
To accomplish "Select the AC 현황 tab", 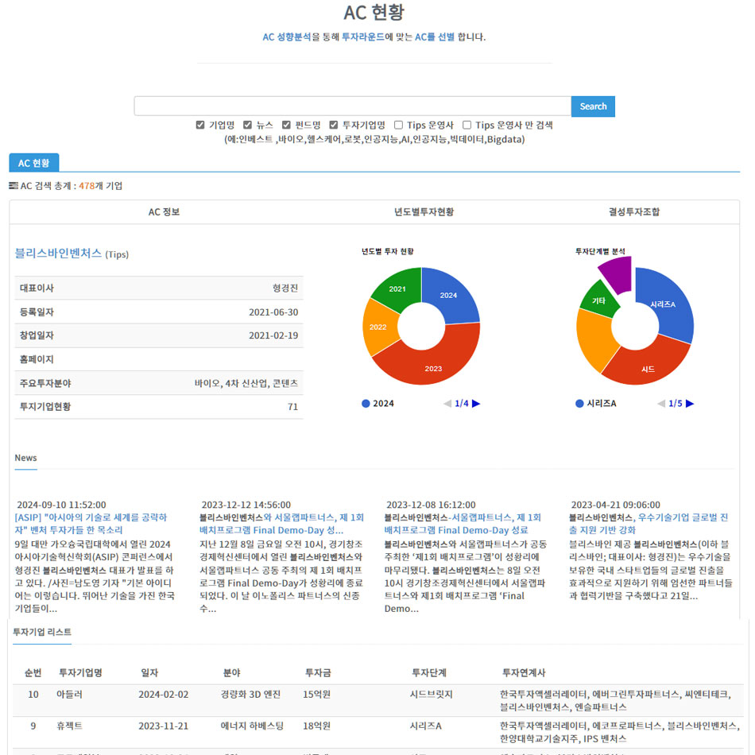I will 33,163.
